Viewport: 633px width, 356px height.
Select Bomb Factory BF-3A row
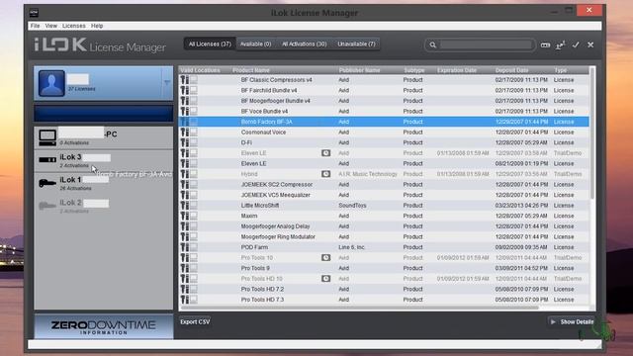pos(384,122)
